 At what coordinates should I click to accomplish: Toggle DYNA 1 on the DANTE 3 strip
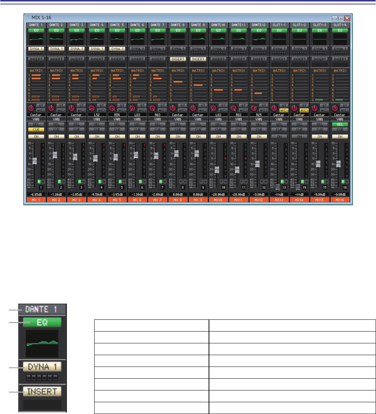point(77,49)
